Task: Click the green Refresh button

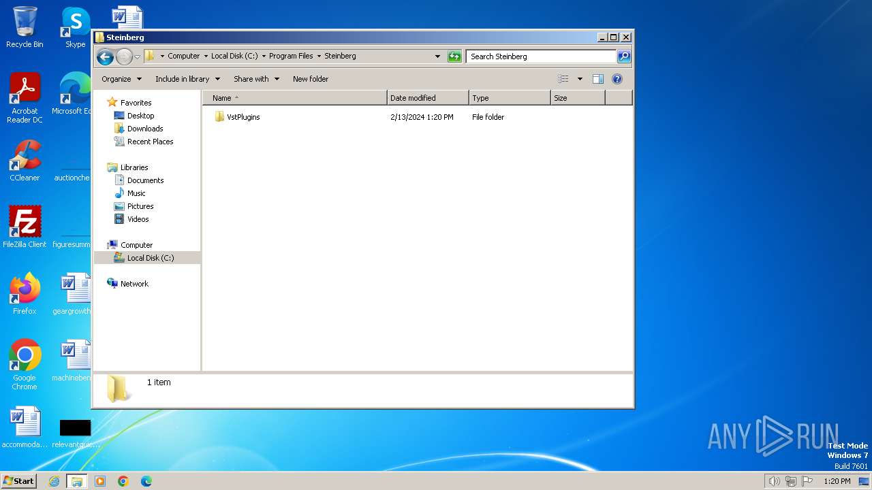Action: pos(454,56)
